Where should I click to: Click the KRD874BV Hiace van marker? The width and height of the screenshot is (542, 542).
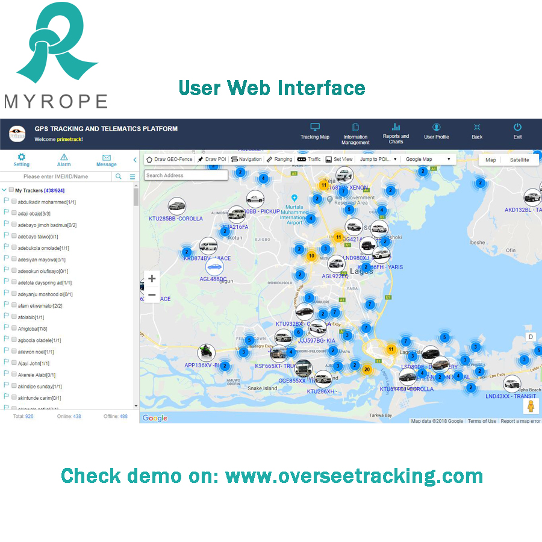click(208, 246)
